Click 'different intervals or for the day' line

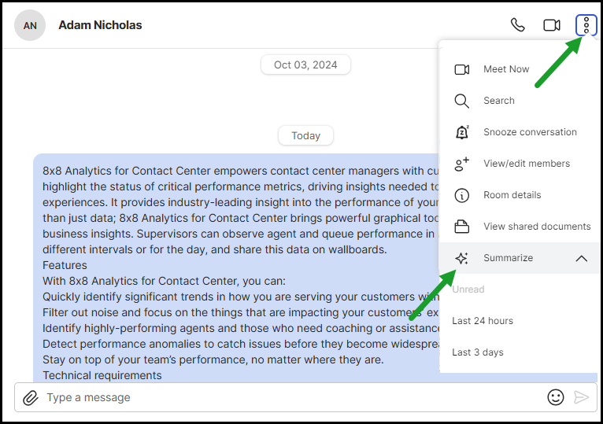[215, 249]
